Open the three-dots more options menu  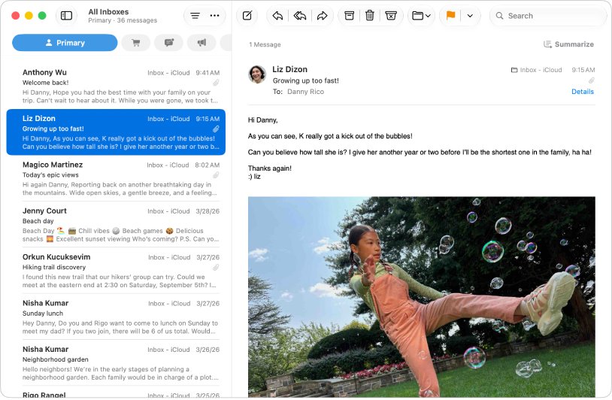[x=214, y=16]
